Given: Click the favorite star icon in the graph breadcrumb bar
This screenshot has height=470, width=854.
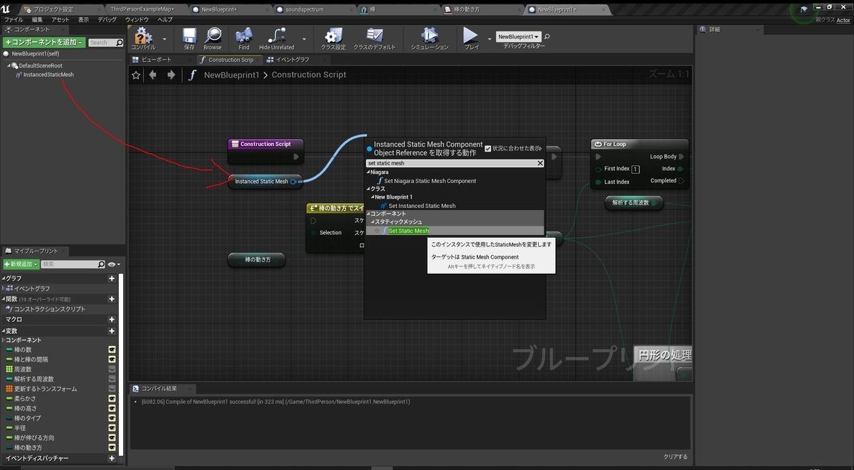Looking at the screenshot, I should [136, 75].
